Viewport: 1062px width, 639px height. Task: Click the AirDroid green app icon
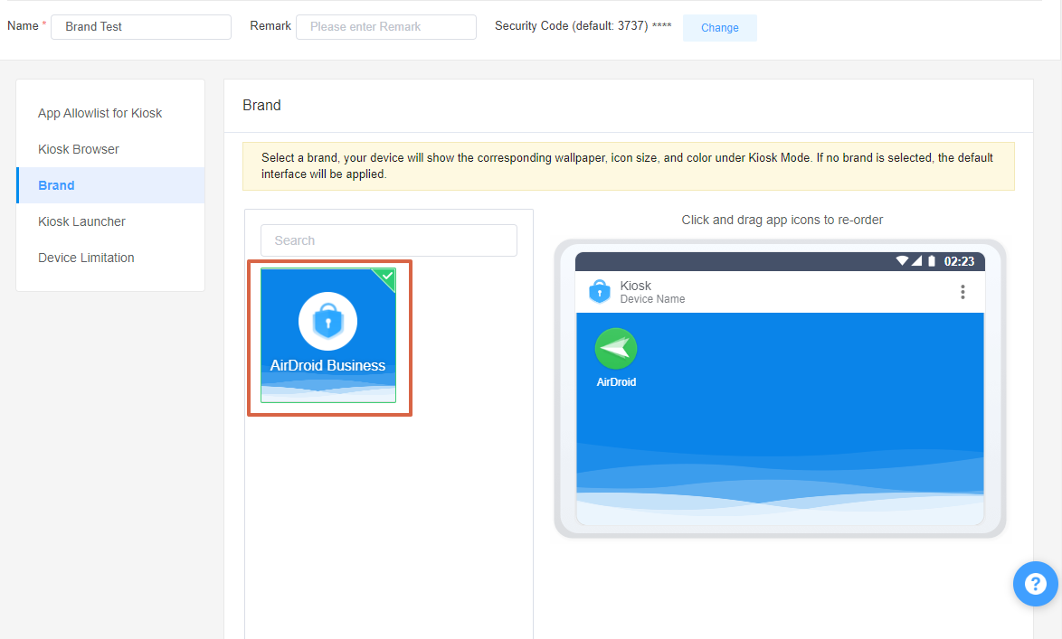pyautogui.click(x=616, y=349)
